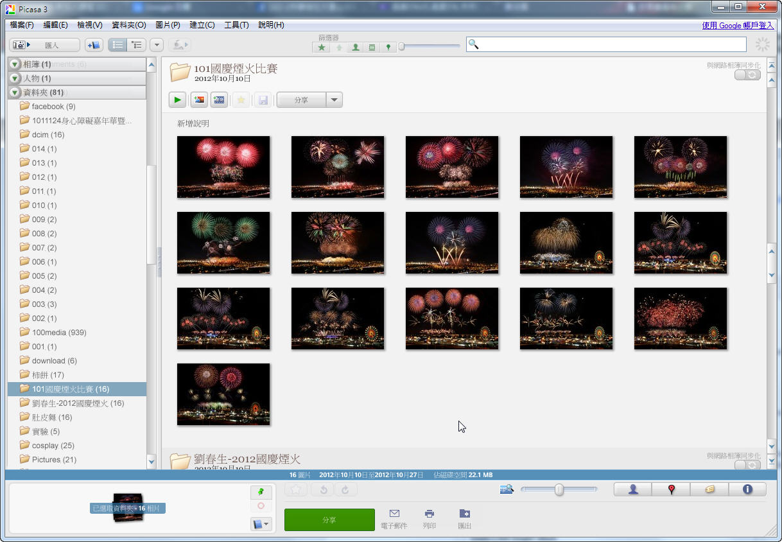782x542 pixels.
Task: Click 使用 Google 帳戶登入 sign-in link
Action: coord(738,25)
